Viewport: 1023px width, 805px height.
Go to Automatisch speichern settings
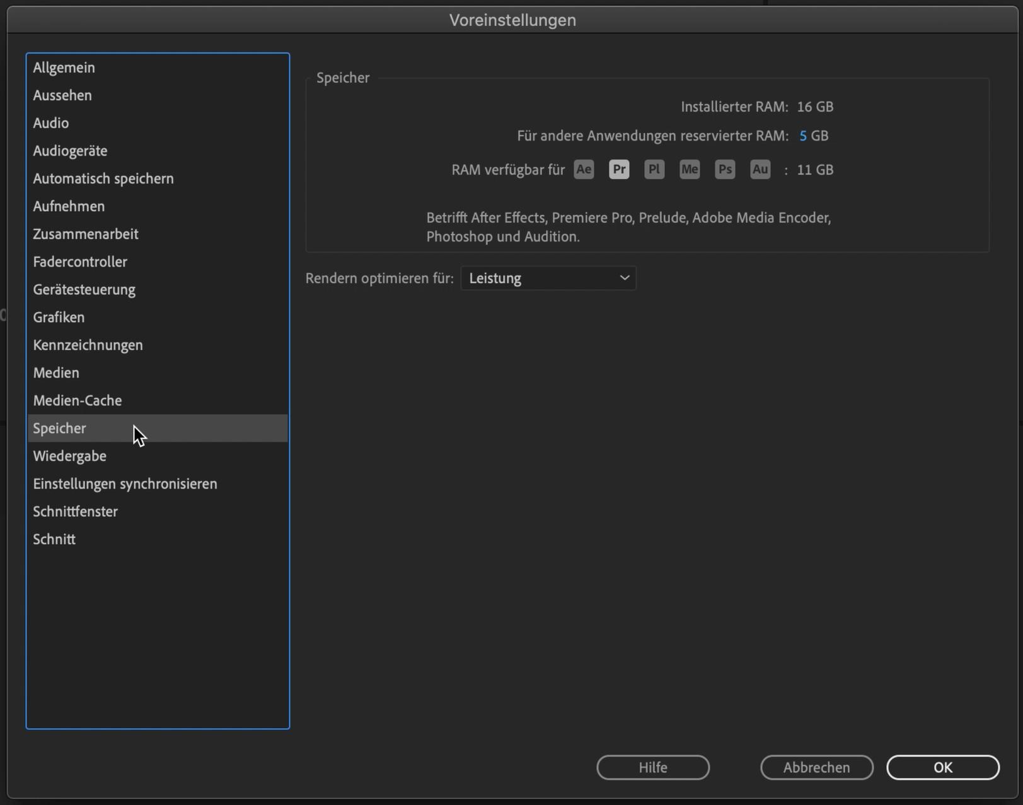pos(103,178)
